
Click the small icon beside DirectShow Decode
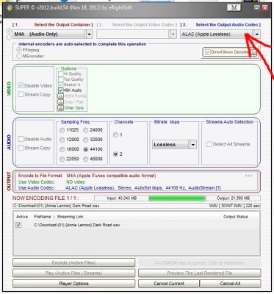point(253,52)
